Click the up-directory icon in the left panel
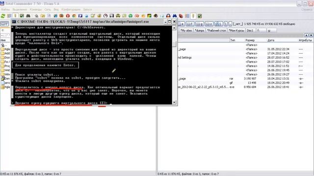Screen dimensions: 314x176 point(3,45)
